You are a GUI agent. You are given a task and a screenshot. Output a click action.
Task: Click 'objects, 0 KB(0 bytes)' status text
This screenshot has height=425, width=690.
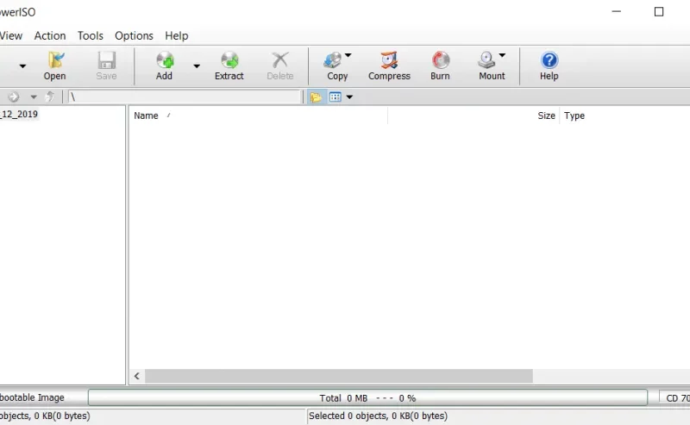pyautogui.click(x=45, y=416)
